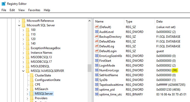
Task: Open the Favorites menu
Action: pos(34,10)
